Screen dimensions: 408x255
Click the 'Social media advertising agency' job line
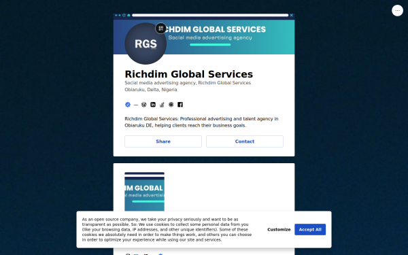click(188, 83)
